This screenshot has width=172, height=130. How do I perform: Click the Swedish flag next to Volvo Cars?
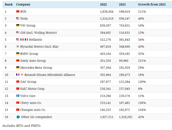tap(18, 96)
